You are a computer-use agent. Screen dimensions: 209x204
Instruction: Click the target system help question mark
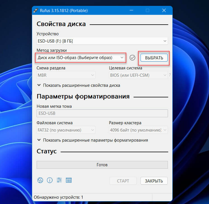[170, 75]
